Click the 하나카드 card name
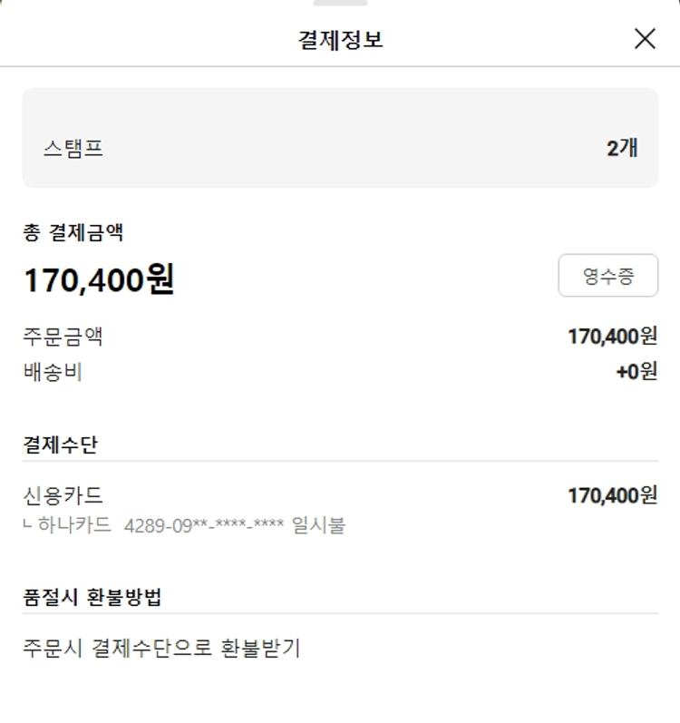Screen dimensions: 680x723 pos(74,525)
